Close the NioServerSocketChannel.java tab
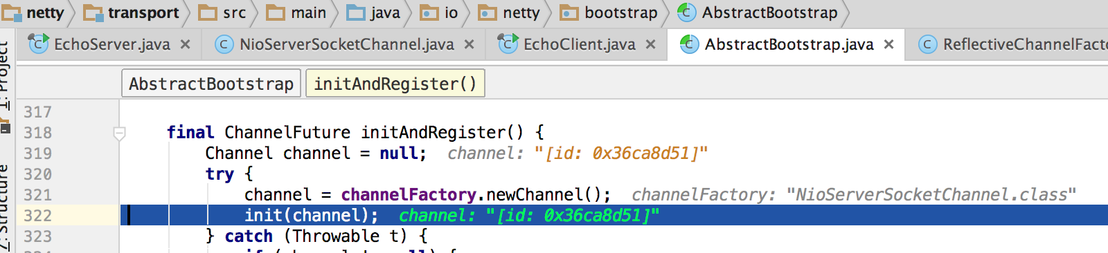 [469, 44]
